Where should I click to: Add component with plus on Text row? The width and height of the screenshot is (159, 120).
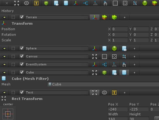click(124, 93)
